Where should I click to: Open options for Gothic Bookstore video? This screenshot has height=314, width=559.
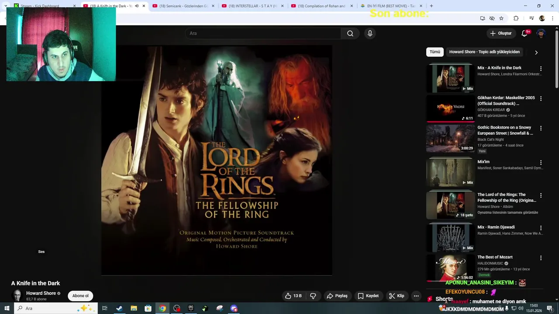[541, 129]
